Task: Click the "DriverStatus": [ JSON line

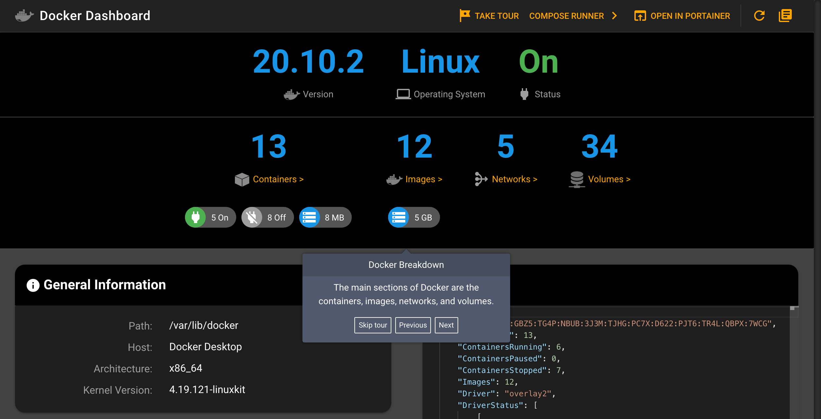Action: tap(497, 405)
